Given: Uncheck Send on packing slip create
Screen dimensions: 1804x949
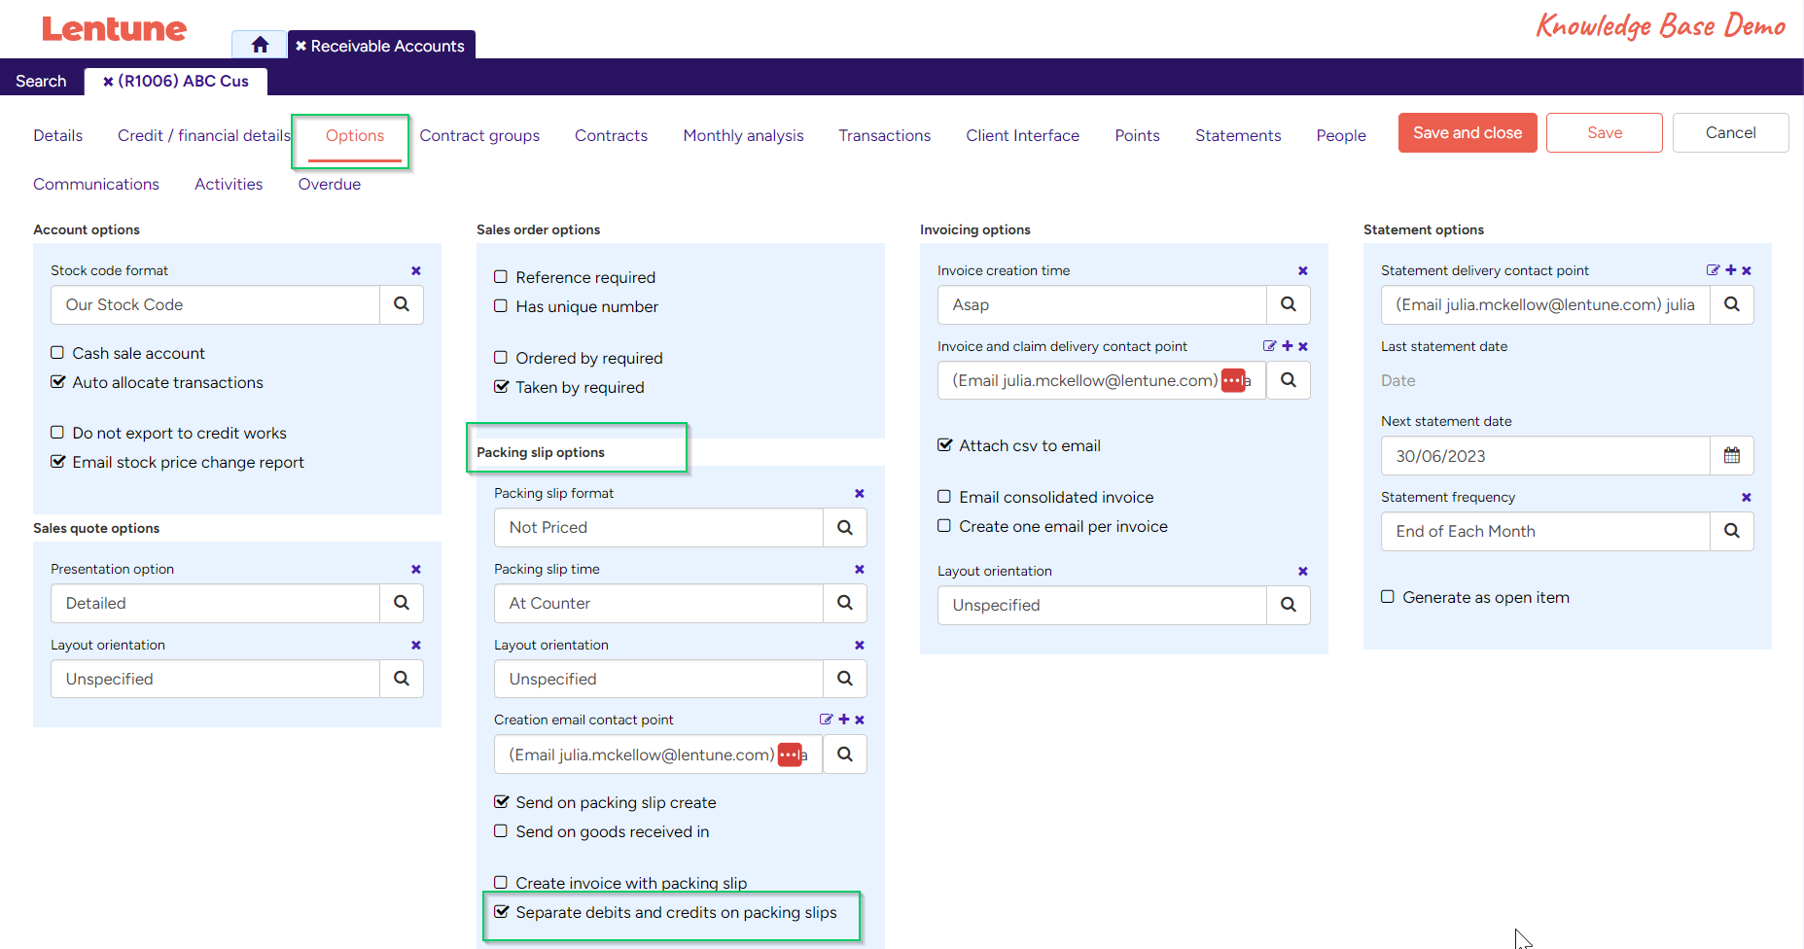Looking at the screenshot, I should [x=501, y=802].
